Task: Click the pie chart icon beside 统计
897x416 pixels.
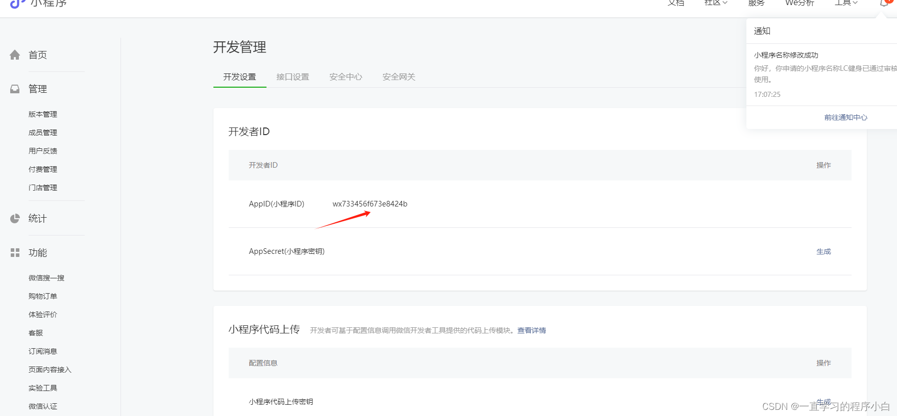Action: click(x=15, y=219)
